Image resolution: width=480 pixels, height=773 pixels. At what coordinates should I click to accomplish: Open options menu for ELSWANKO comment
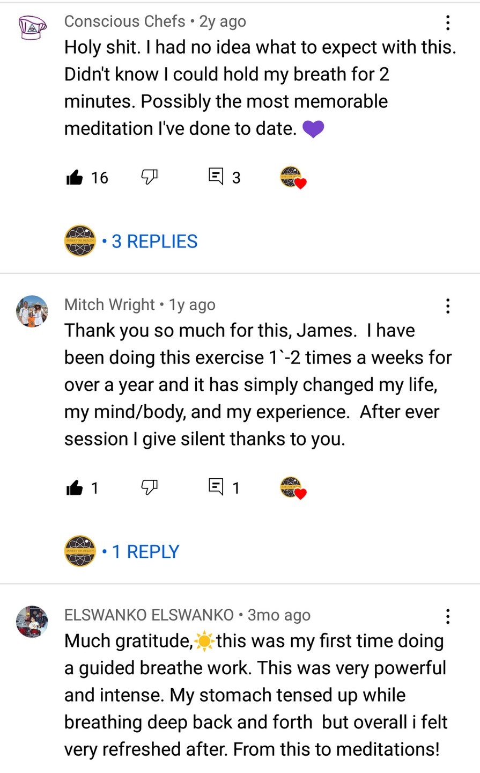click(447, 616)
